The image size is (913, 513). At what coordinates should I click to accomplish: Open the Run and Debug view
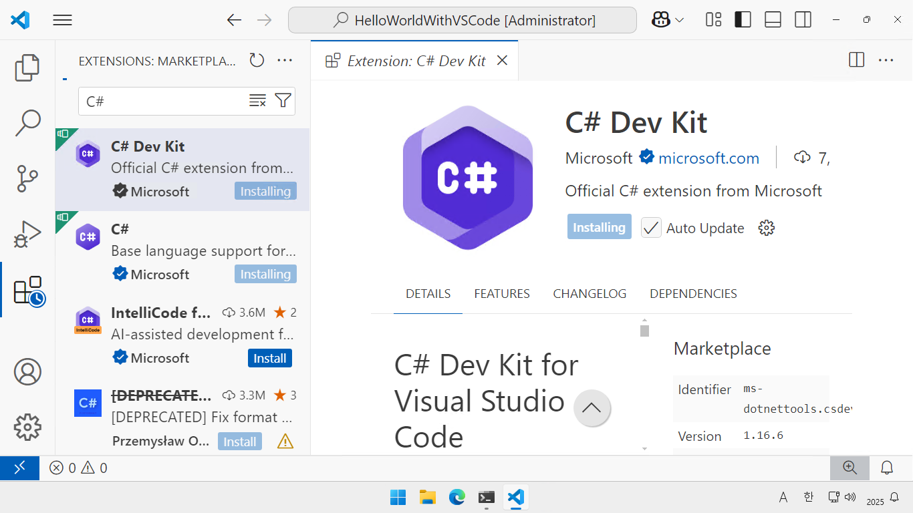tap(27, 233)
